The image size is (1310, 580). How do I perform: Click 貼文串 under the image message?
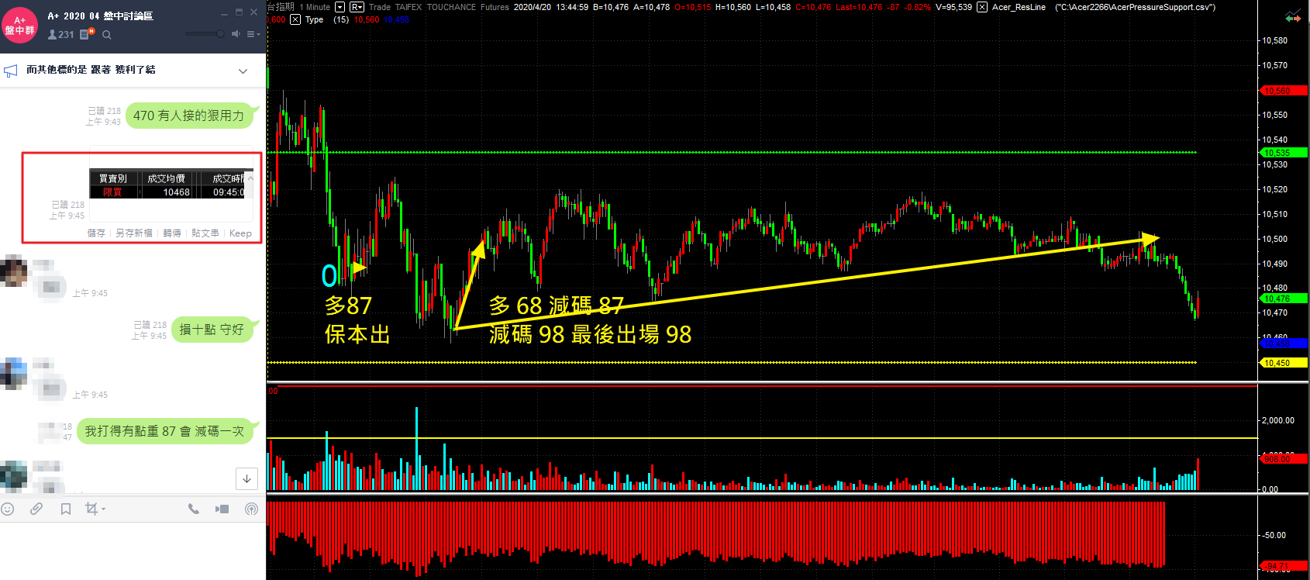click(205, 233)
